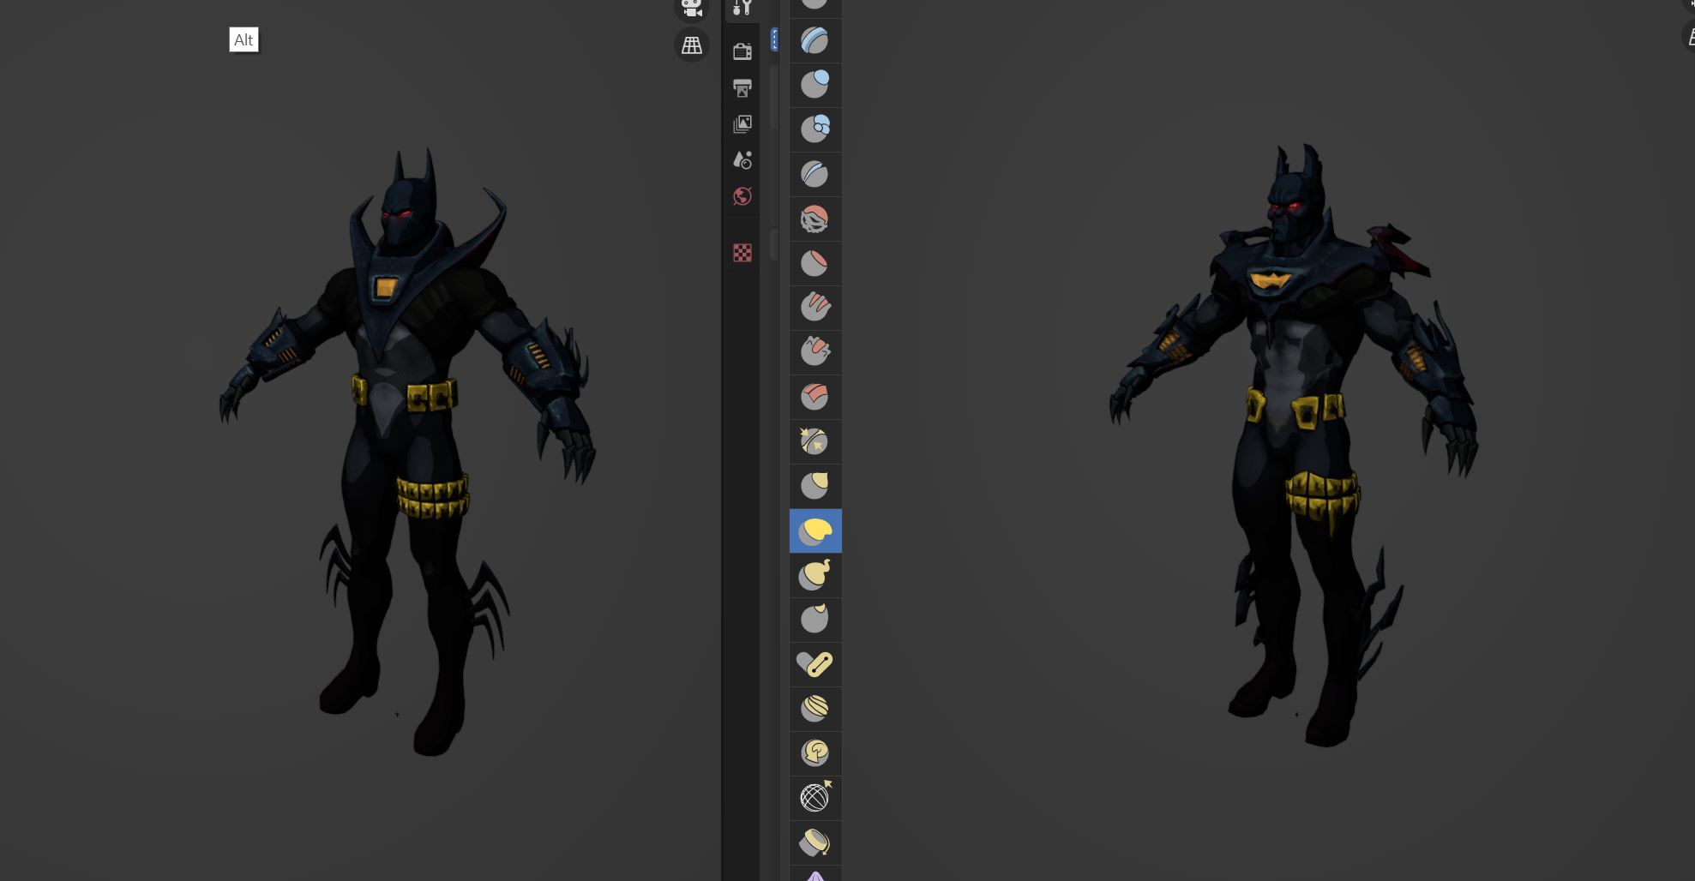The image size is (1695, 881).
Task: Select the Inflate sculpt brush
Action: point(814,84)
